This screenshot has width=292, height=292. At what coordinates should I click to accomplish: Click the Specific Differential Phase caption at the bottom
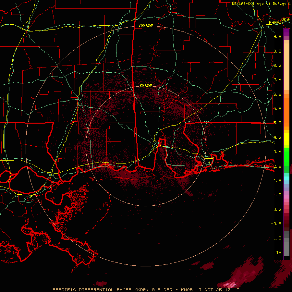click(x=146, y=290)
